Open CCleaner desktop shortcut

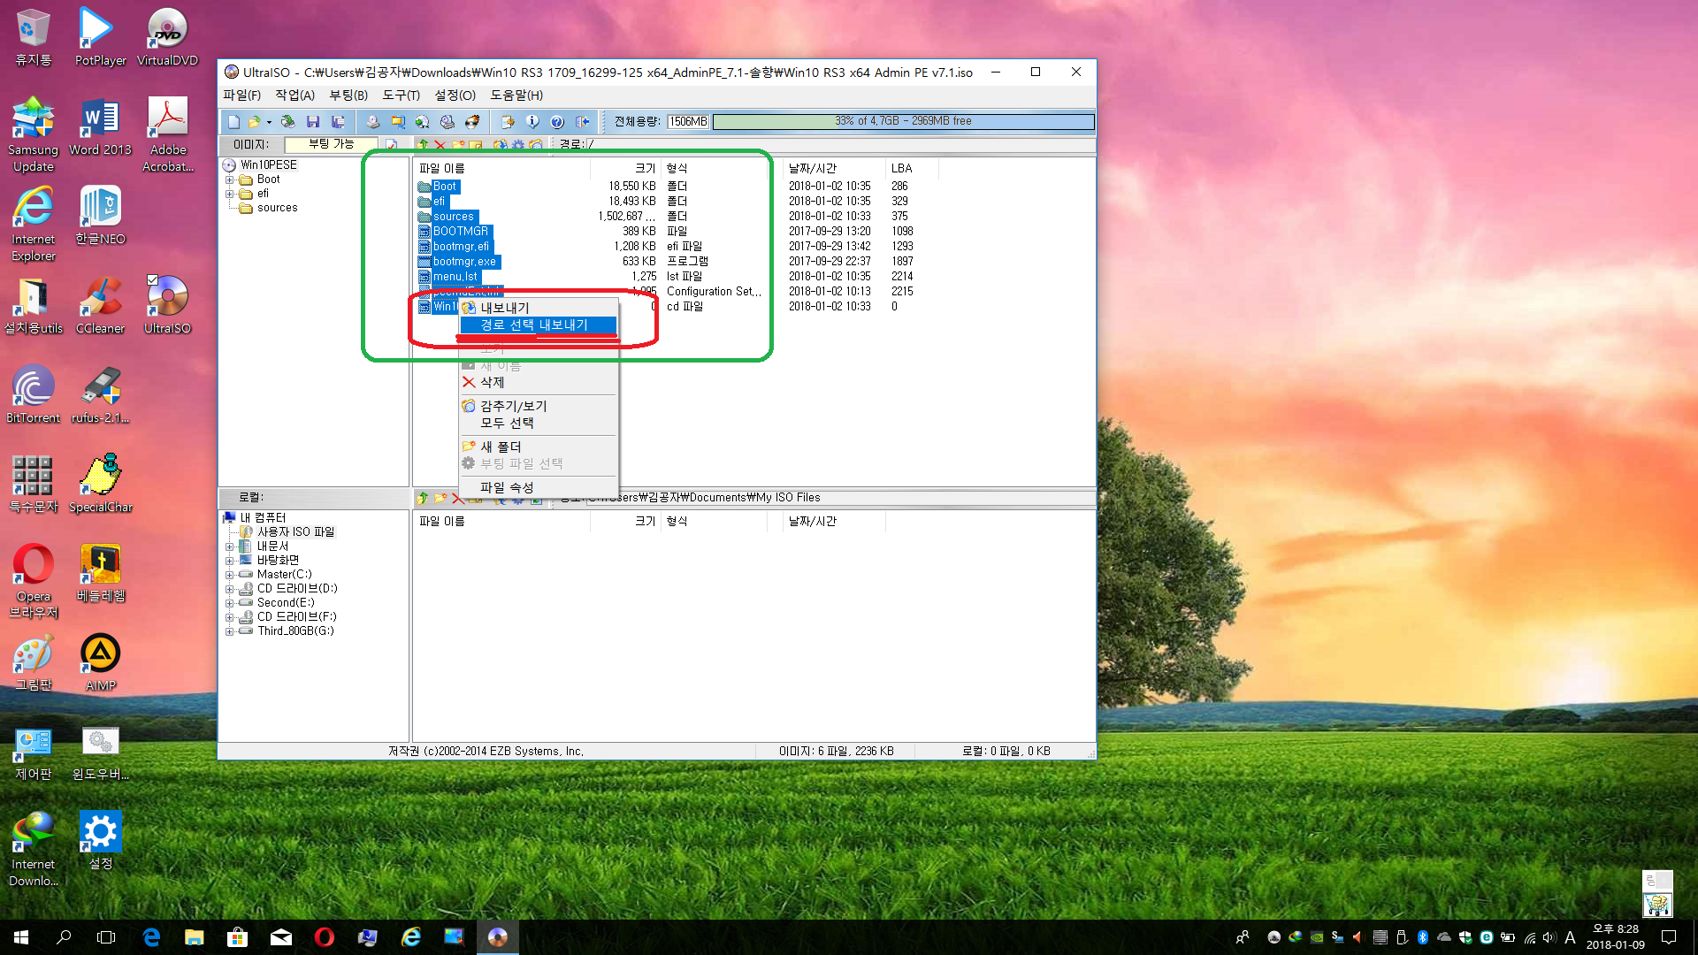coord(100,305)
